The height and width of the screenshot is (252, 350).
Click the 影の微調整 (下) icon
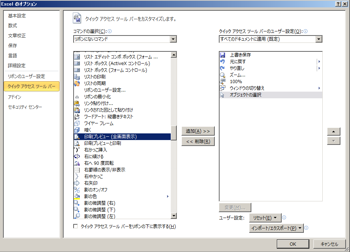tap(77, 210)
